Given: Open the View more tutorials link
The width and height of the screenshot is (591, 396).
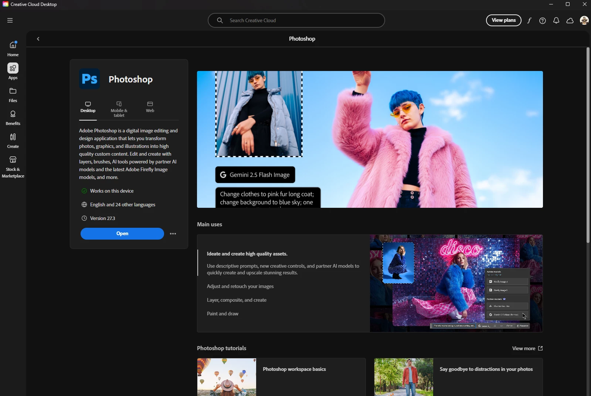Looking at the screenshot, I should tap(527, 348).
